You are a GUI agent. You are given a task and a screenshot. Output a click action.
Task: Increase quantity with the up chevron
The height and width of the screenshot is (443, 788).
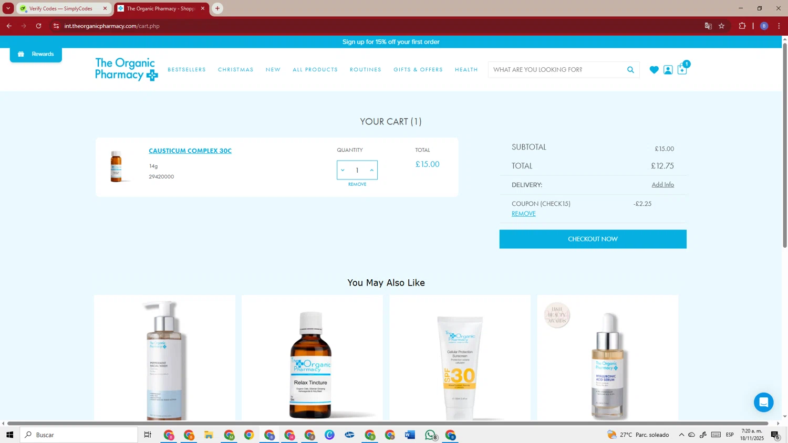pyautogui.click(x=372, y=170)
